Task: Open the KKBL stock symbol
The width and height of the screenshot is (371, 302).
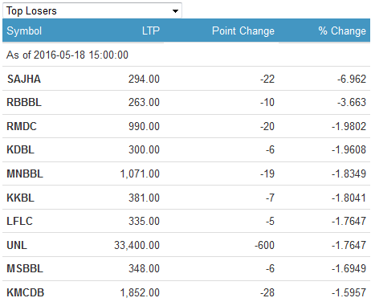Action: click(21, 198)
